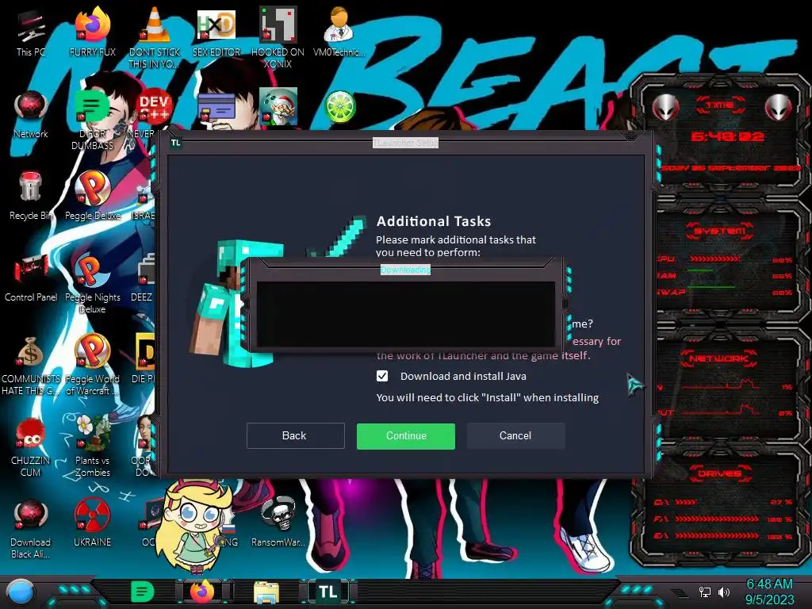This screenshot has height=609, width=812.
Task: Open the FURRY FUX Firefox shortcut
Action: (92, 32)
